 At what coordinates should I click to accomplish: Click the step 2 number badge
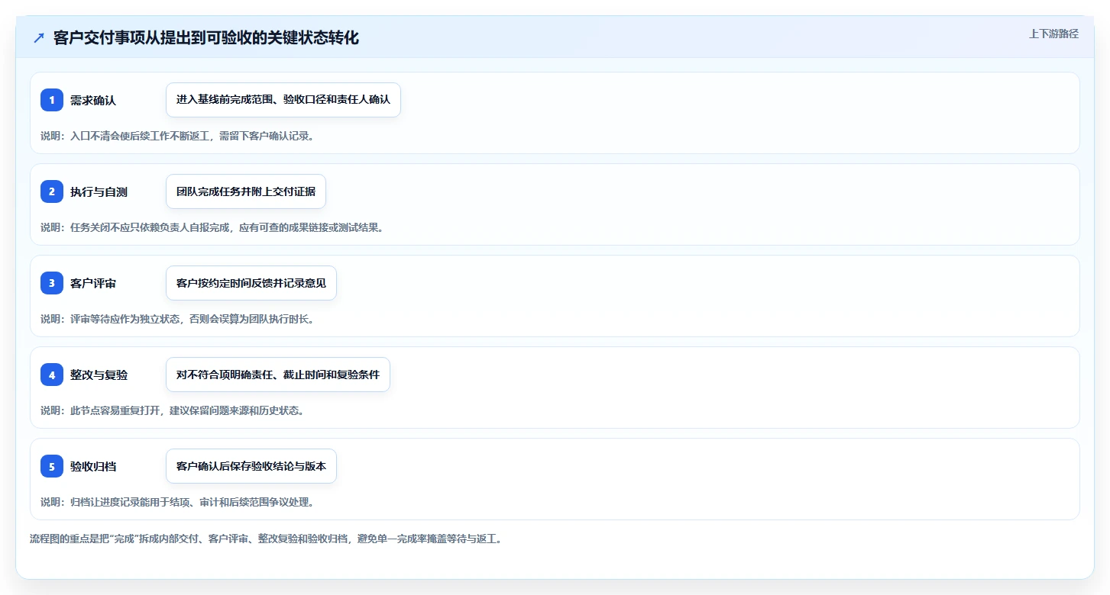(52, 191)
